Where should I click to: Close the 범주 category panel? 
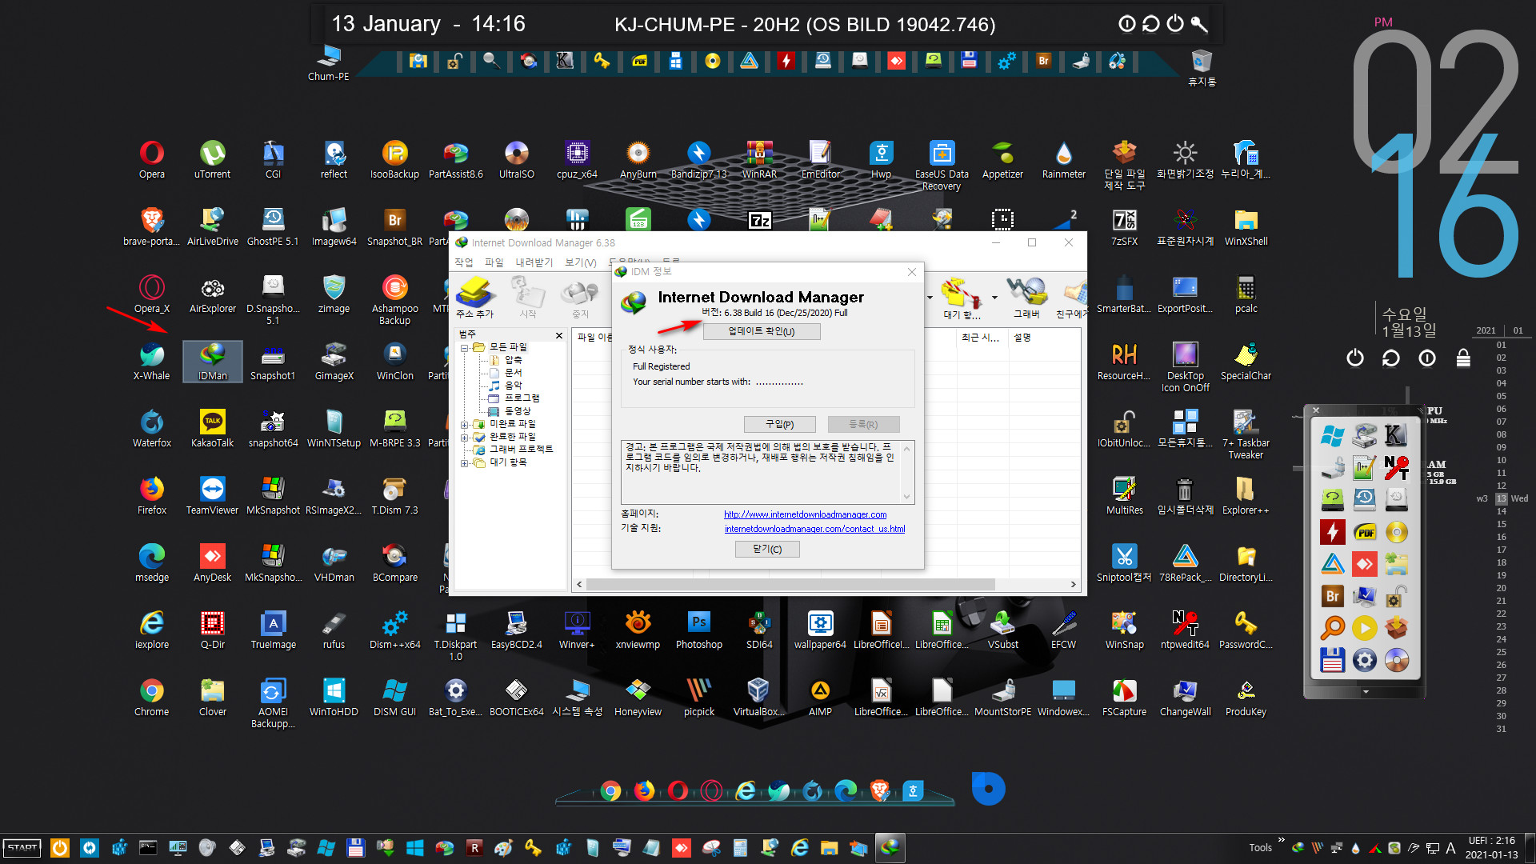[559, 335]
